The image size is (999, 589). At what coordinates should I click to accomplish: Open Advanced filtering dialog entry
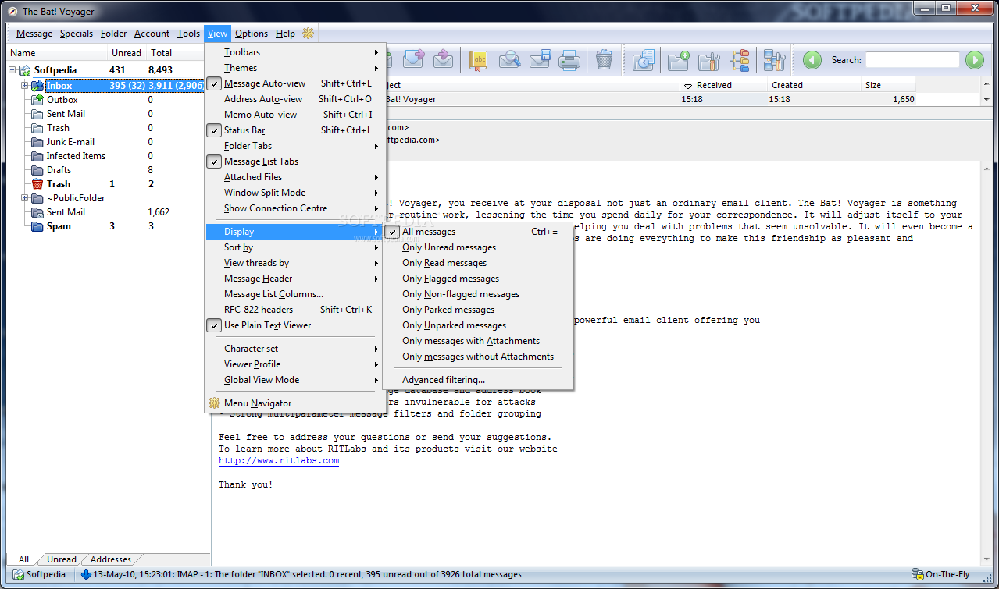point(478,380)
